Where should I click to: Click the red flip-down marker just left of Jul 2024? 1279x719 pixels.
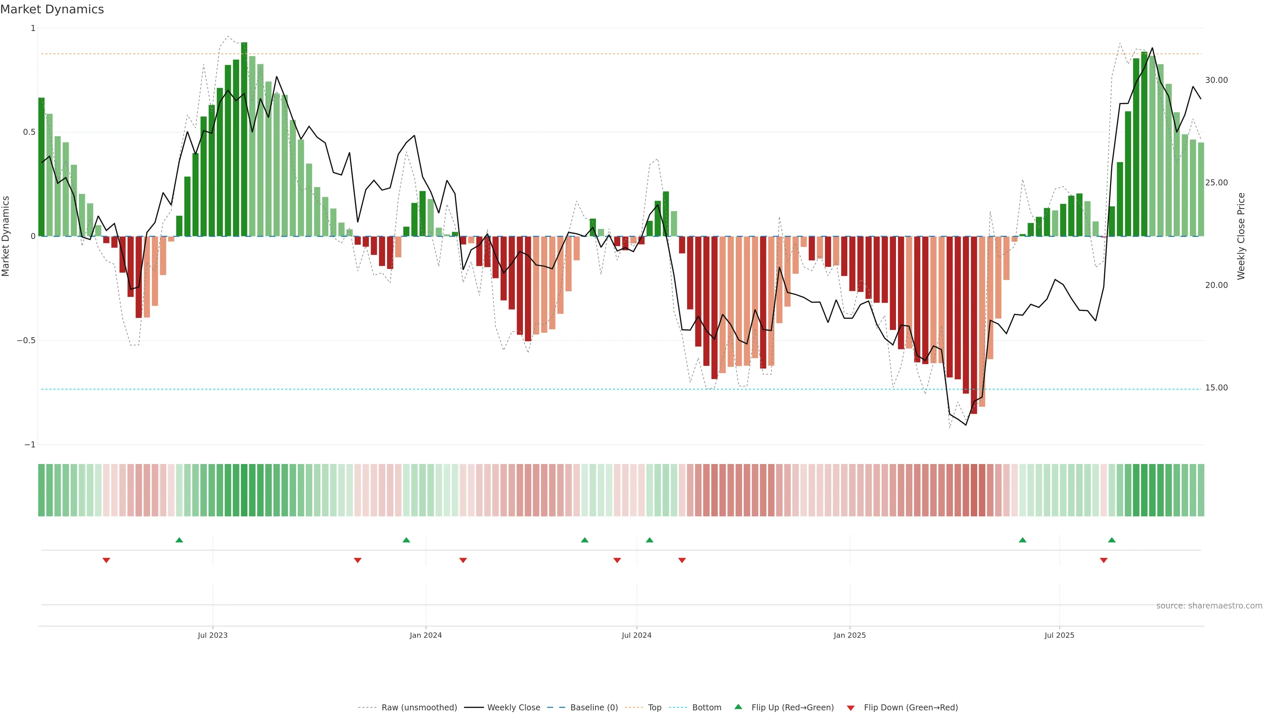[617, 560]
